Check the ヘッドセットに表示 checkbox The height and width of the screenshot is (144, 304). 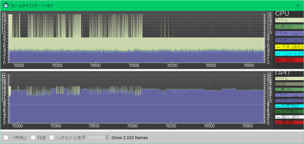coord(52,138)
